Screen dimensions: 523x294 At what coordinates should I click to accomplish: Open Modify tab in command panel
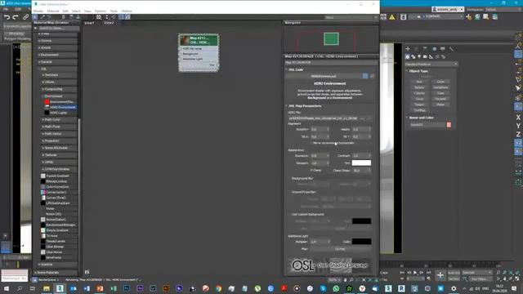pos(416,49)
